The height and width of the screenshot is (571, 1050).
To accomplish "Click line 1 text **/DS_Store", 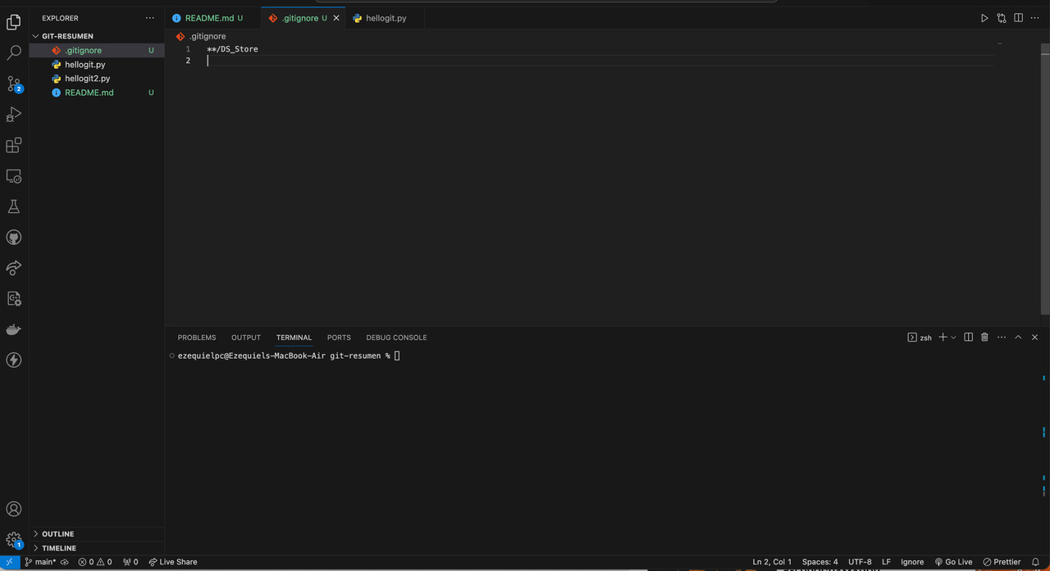I will coord(232,49).
